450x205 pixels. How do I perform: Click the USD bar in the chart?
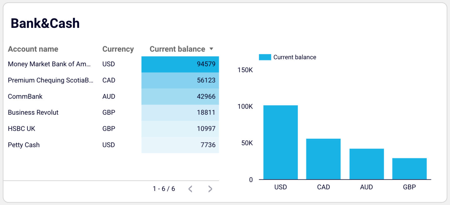tap(281, 142)
